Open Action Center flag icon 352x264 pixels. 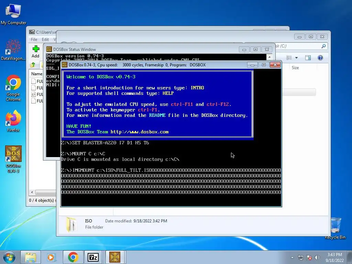pyautogui.click(x=309, y=258)
